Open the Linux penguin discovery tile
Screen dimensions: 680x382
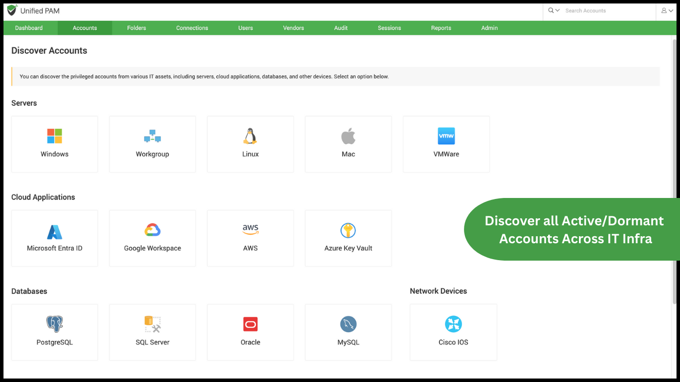click(x=250, y=136)
